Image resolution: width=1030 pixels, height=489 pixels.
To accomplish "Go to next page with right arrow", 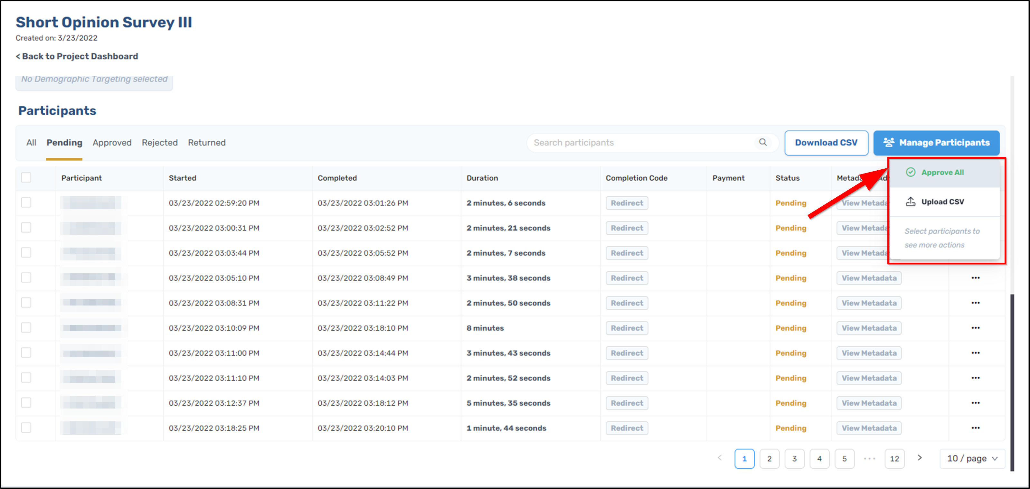I will (919, 458).
